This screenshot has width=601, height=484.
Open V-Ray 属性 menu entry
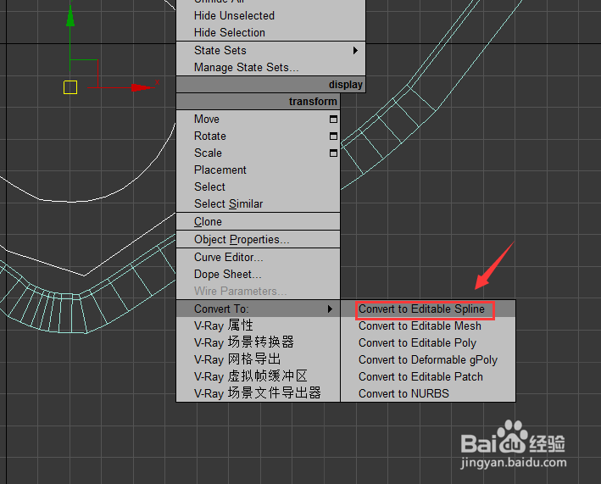pos(258,325)
